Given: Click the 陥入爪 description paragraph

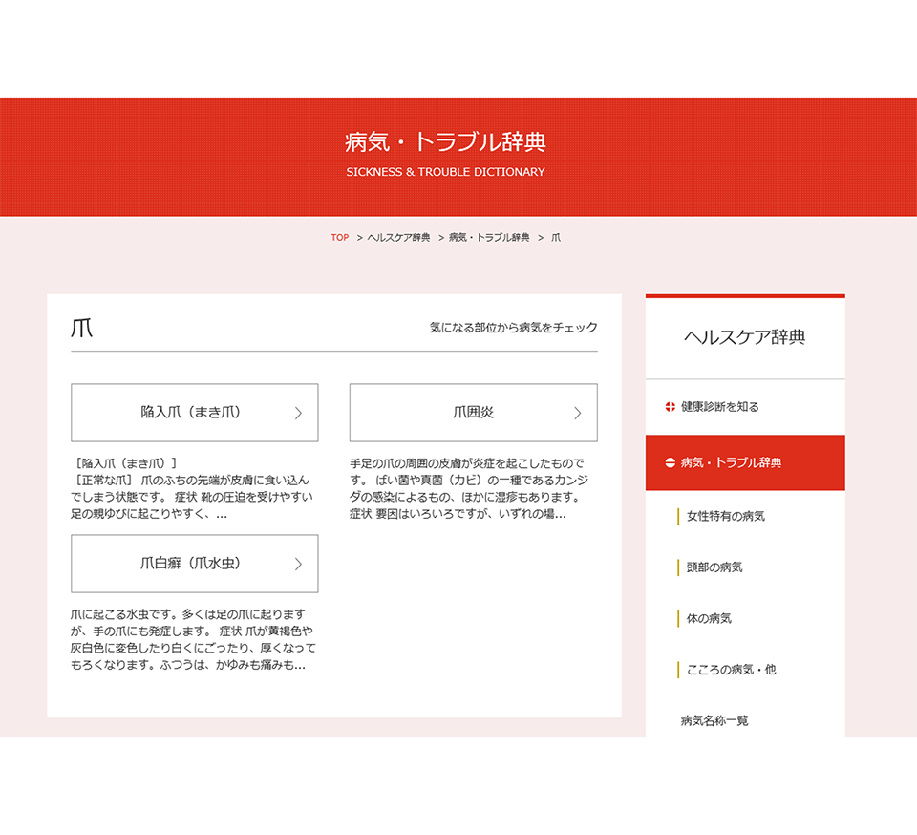Looking at the screenshot, I should coord(193,489).
